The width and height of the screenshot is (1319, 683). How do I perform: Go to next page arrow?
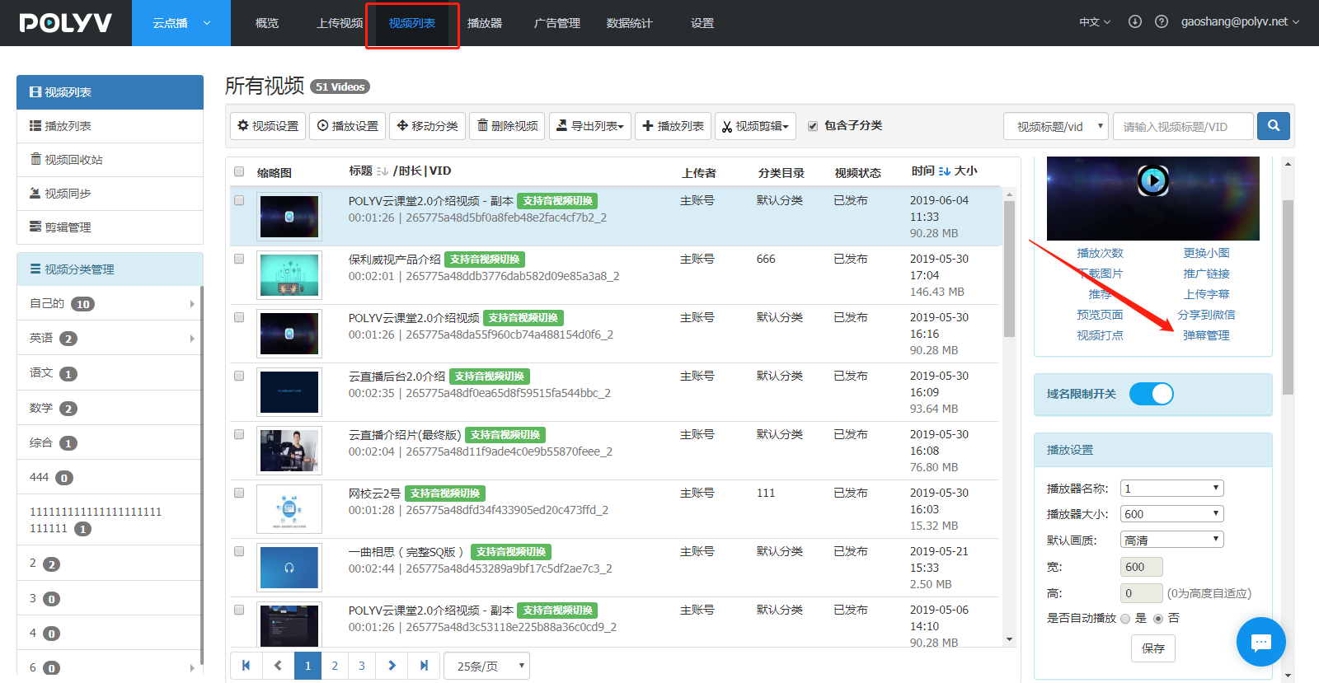(392, 666)
